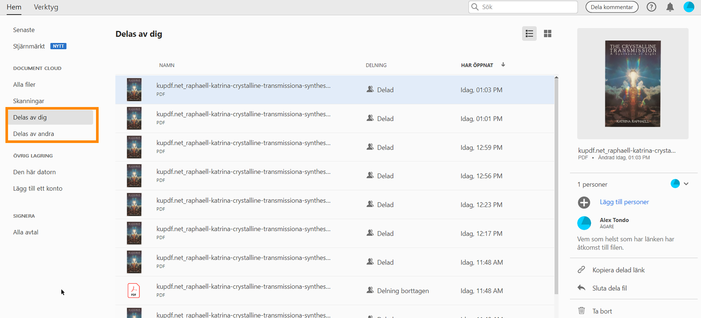Open the help question mark icon

(651, 7)
